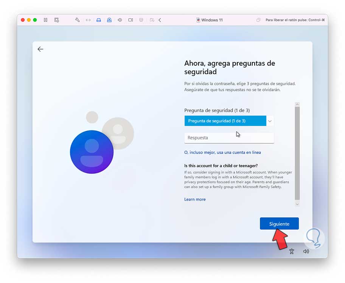Open the 'usa una cuenta en línea' link
Image resolution: width=345 pixels, height=283 pixels.
[222, 152]
